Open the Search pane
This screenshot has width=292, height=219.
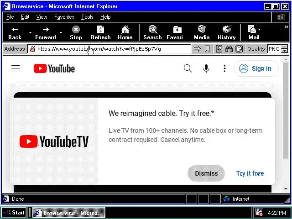[152, 33]
